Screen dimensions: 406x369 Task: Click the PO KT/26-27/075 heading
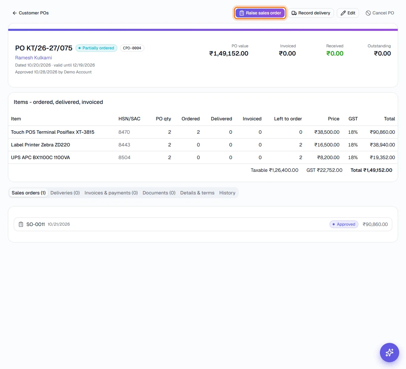[44, 48]
